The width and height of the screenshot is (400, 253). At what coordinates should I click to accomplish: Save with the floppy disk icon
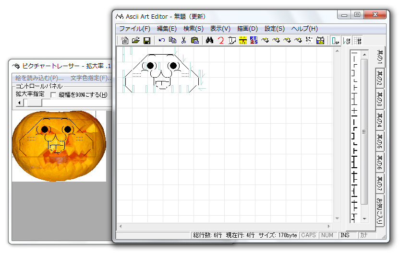pyautogui.click(x=147, y=40)
